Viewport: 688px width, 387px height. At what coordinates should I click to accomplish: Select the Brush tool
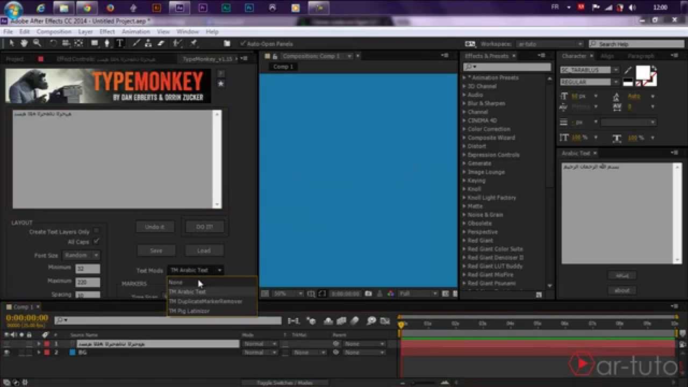tap(136, 44)
